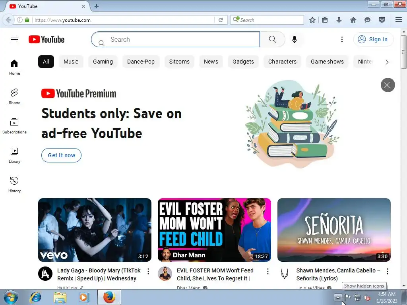Select the News category chip

(211, 62)
